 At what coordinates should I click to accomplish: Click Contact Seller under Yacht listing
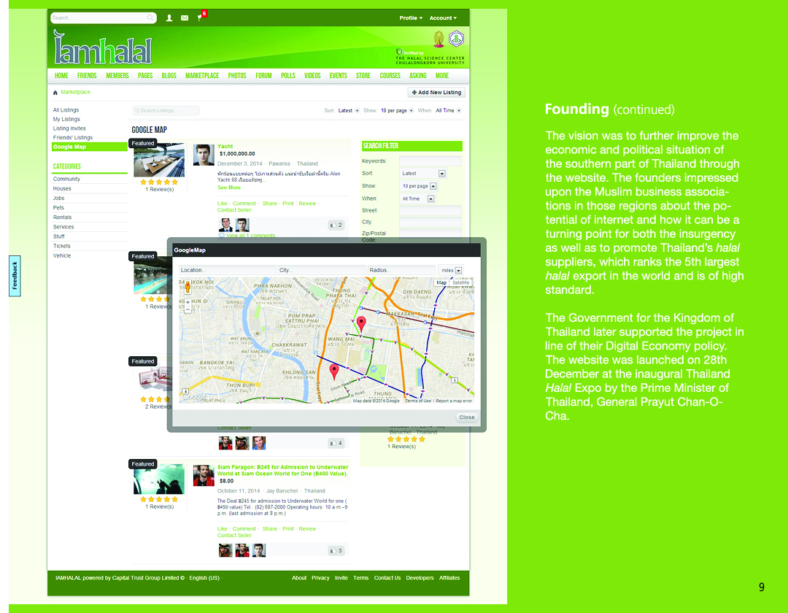tap(234, 210)
